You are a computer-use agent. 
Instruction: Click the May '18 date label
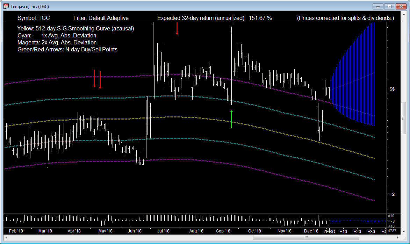click(x=105, y=231)
